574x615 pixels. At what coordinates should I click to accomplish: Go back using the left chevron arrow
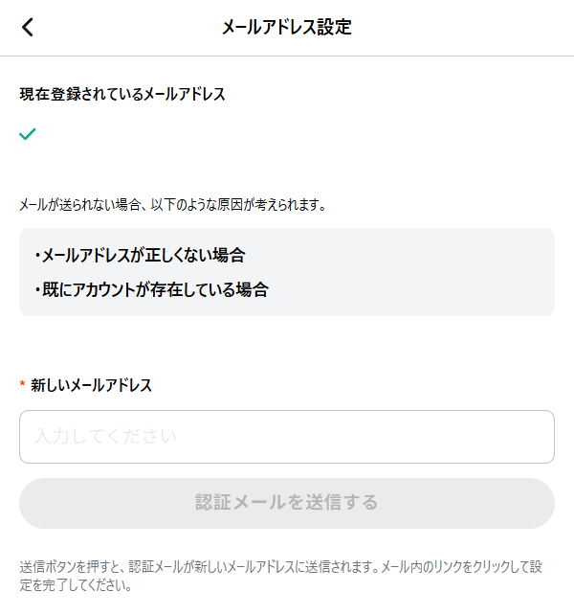pyautogui.click(x=28, y=28)
